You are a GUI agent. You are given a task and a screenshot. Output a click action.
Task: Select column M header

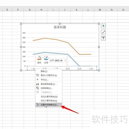tap(100, 10)
